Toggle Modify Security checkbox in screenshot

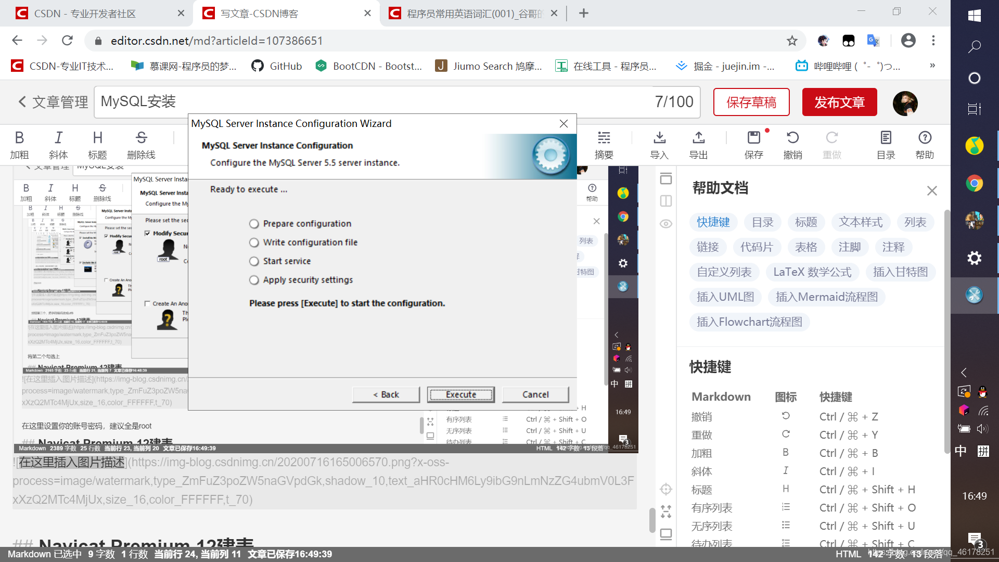pyautogui.click(x=147, y=233)
